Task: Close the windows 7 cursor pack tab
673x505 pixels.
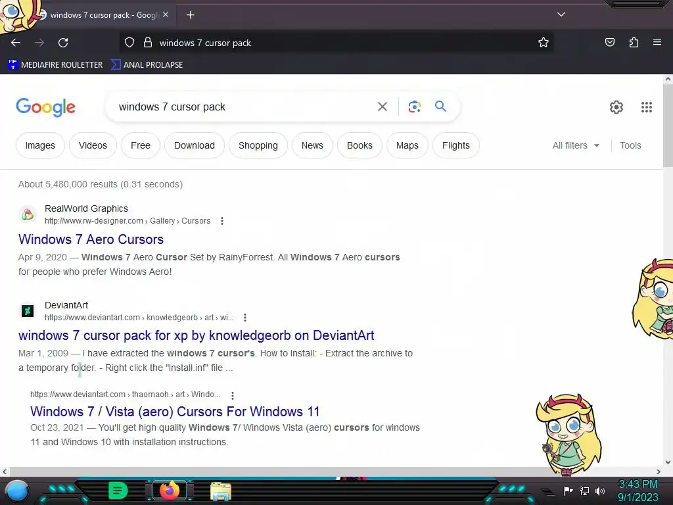Action: pyautogui.click(x=166, y=14)
